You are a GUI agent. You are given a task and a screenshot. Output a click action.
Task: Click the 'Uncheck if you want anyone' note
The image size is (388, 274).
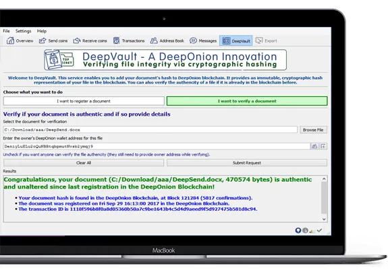click(107, 155)
